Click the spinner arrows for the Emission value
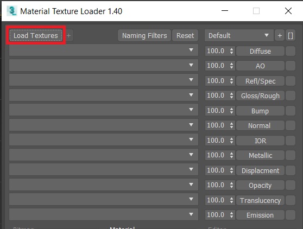 pos(231,215)
